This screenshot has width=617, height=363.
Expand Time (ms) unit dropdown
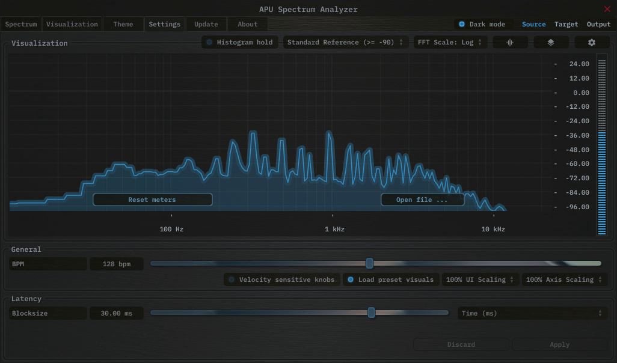coord(532,313)
